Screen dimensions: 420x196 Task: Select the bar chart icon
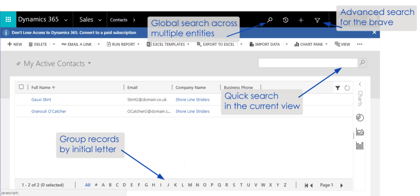tap(360, 146)
